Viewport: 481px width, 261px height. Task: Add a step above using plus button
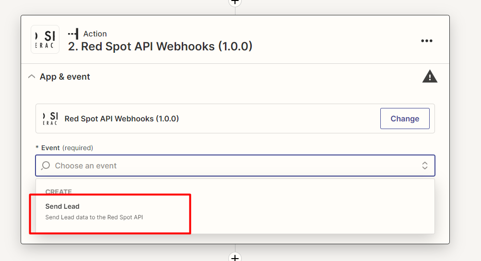pos(235,2)
